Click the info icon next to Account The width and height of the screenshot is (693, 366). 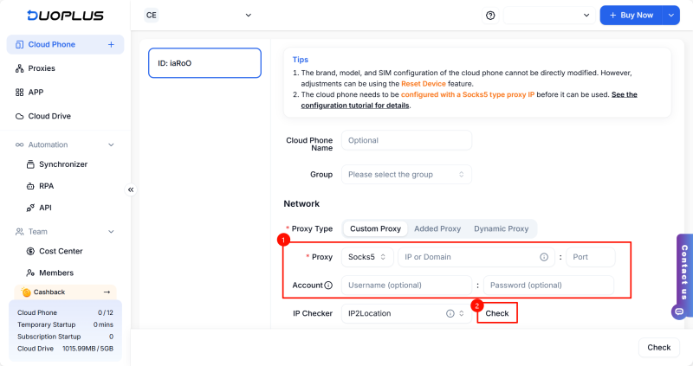click(x=329, y=286)
